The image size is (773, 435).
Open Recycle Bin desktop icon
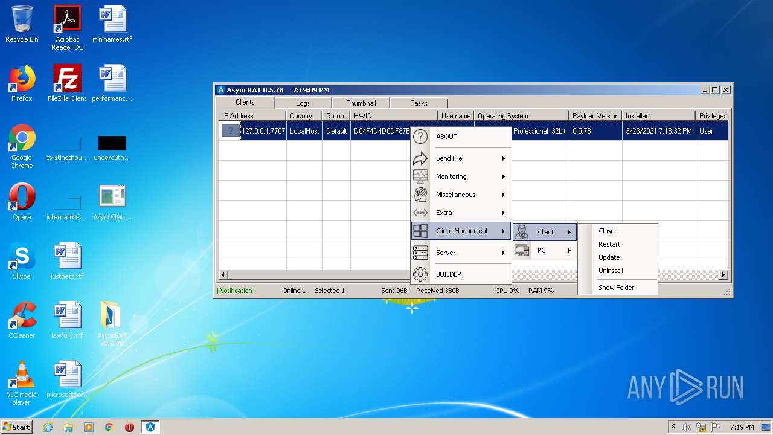tap(22, 25)
